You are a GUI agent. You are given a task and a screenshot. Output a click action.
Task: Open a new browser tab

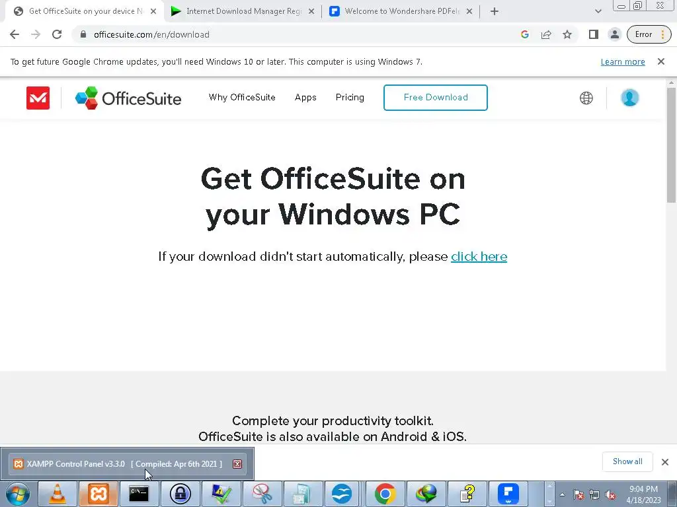click(495, 11)
